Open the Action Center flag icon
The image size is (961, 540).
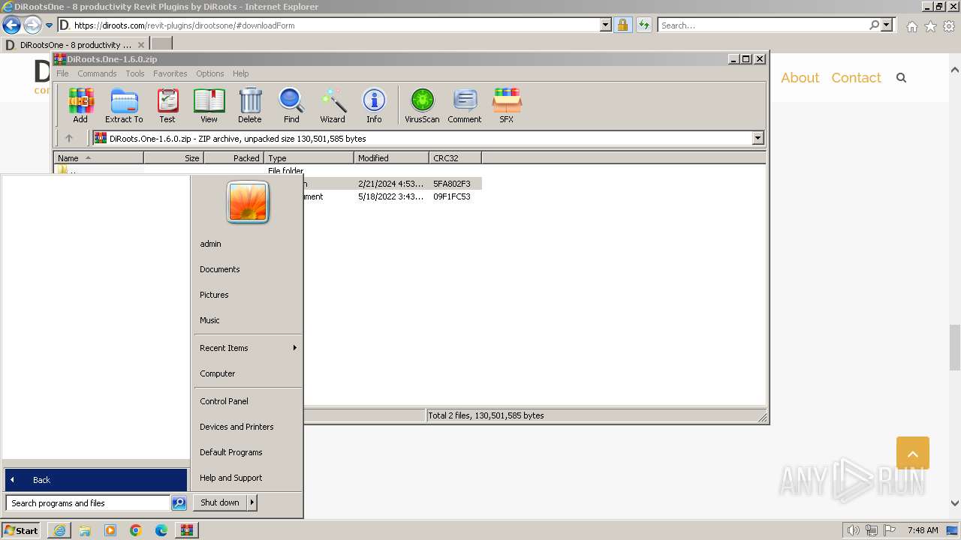point(890,530)
